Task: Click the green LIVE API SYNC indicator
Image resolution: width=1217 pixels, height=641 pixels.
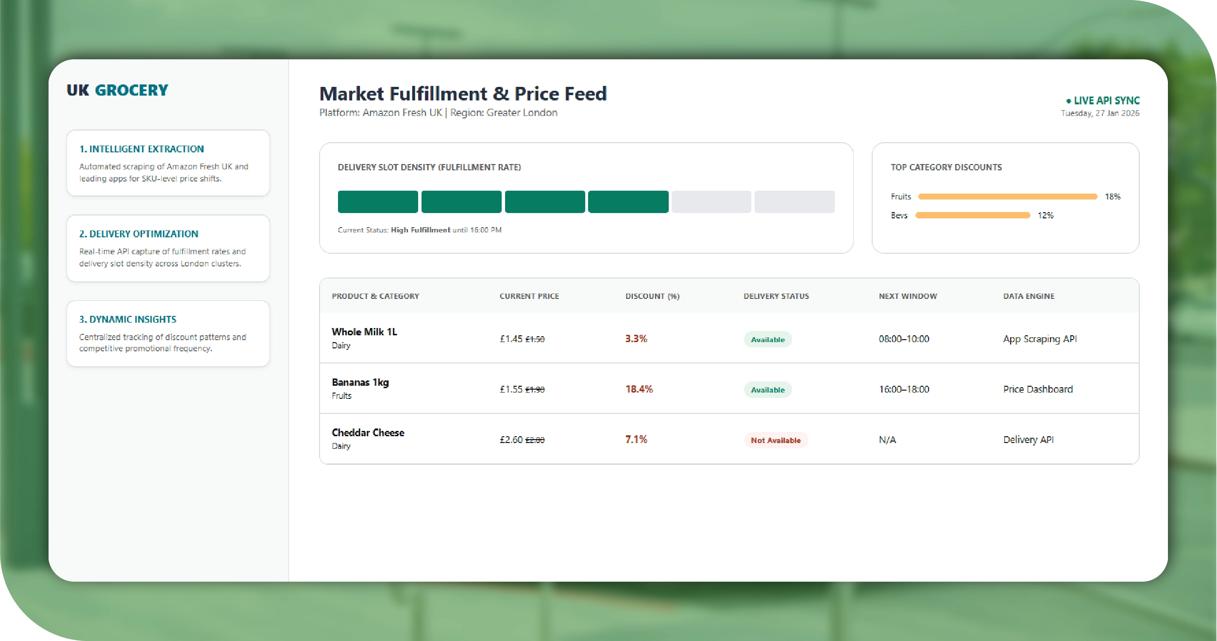Action: pyautogui.click(x=1102, y=100)
